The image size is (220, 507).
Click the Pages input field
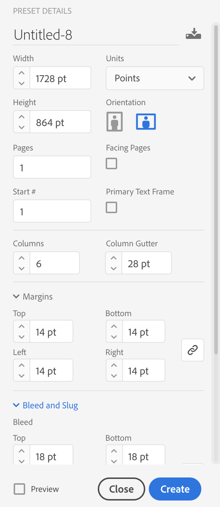click(x=52, y=167)
